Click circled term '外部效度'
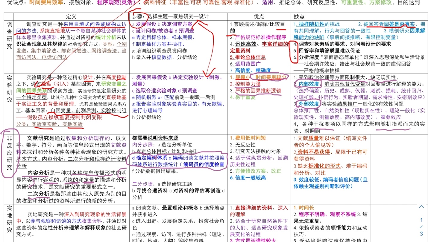This screenshot has height=242, width=431. (308, 104)
